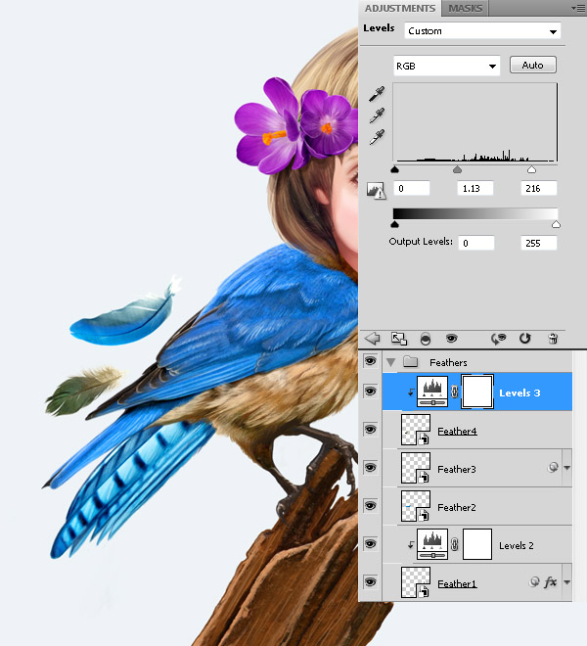Click link icon between Levels 3 mask
The height and width of the screenshot is (646, 587).
(x=454, y=392)
